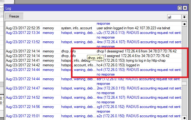191x120 pixels.
Task: Click the scrollbar up arrow
Action: click(x=184, y=24)
